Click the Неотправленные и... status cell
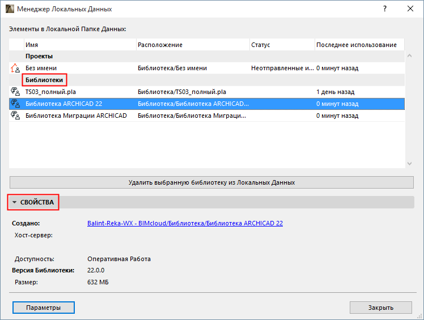 tap(282, 68)
